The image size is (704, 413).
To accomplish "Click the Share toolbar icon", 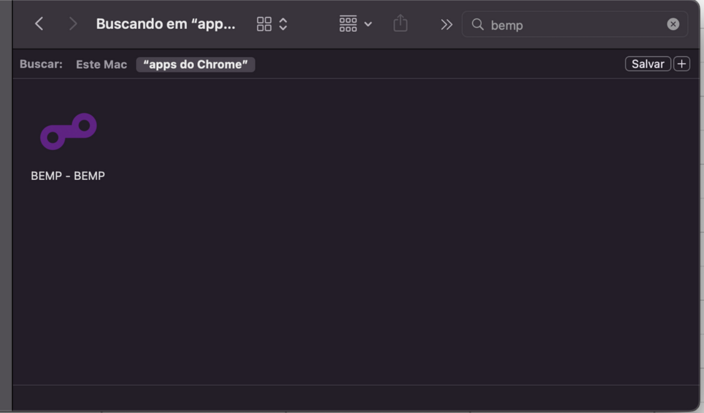I will (x=400, y=23).
